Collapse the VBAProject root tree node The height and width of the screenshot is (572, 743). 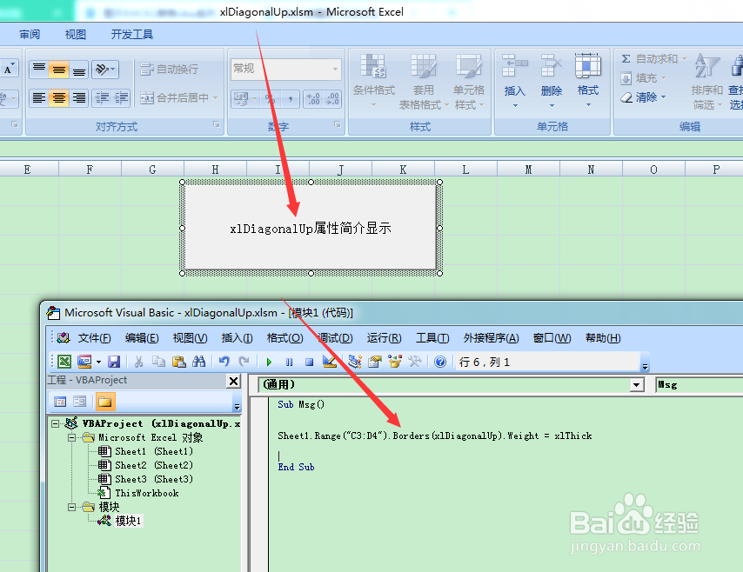click(x=56, y=424)
